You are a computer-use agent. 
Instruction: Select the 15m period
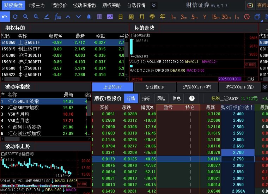[216, 17]
